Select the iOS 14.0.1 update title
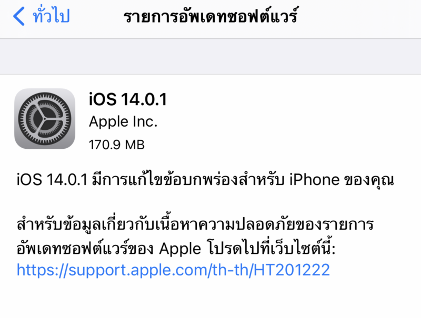This screenshot has width=421, height=318. 128,99
